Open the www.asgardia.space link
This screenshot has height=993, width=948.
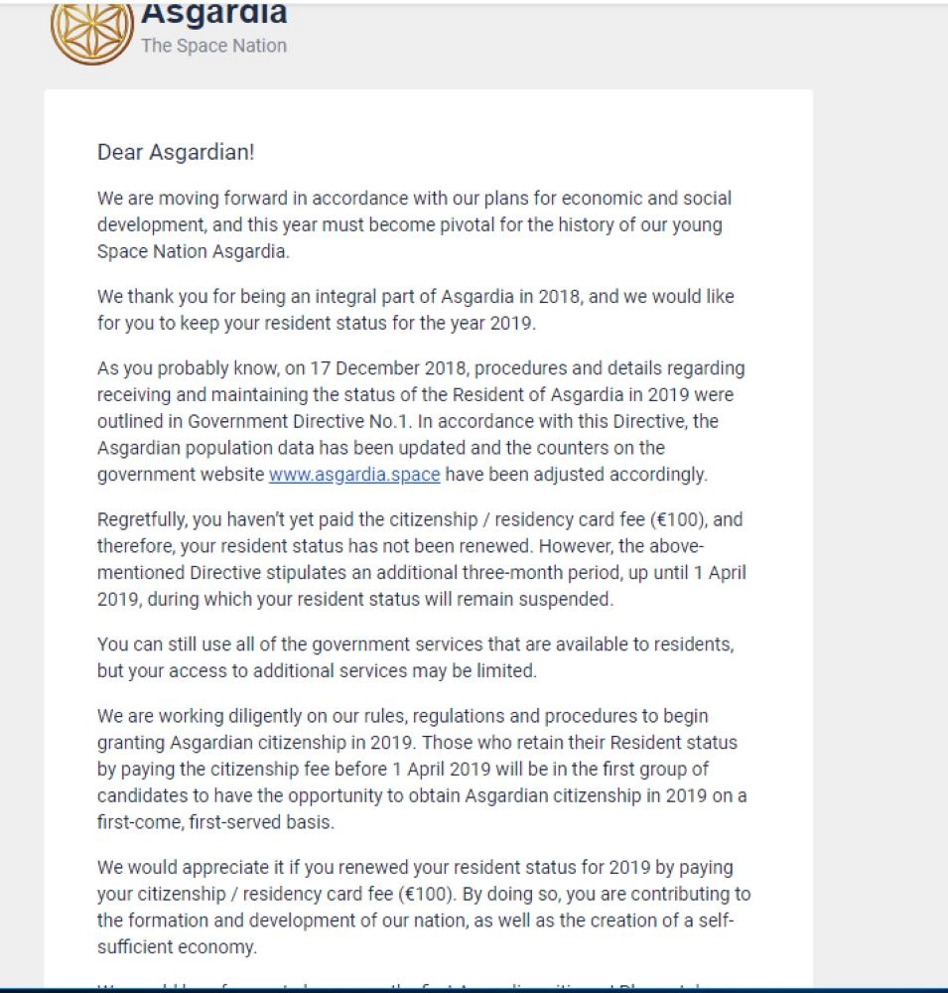pyautogui.click(x=354, y=475)
